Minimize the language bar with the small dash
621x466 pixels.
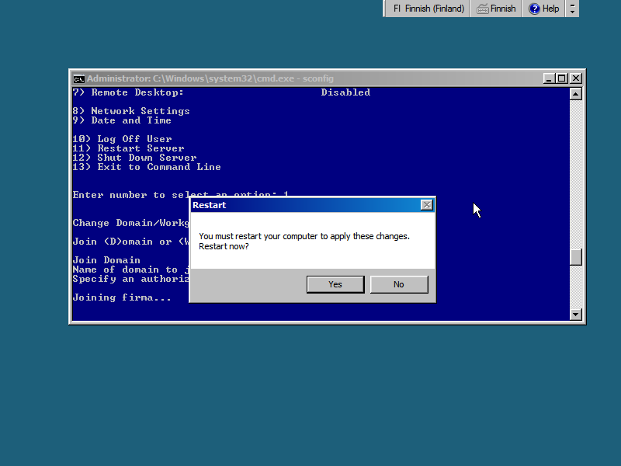click(573, 5)
